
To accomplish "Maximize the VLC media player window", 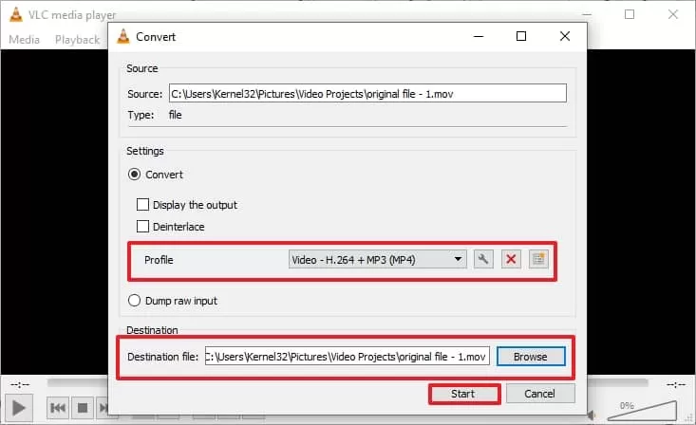I will pos(630,14).
